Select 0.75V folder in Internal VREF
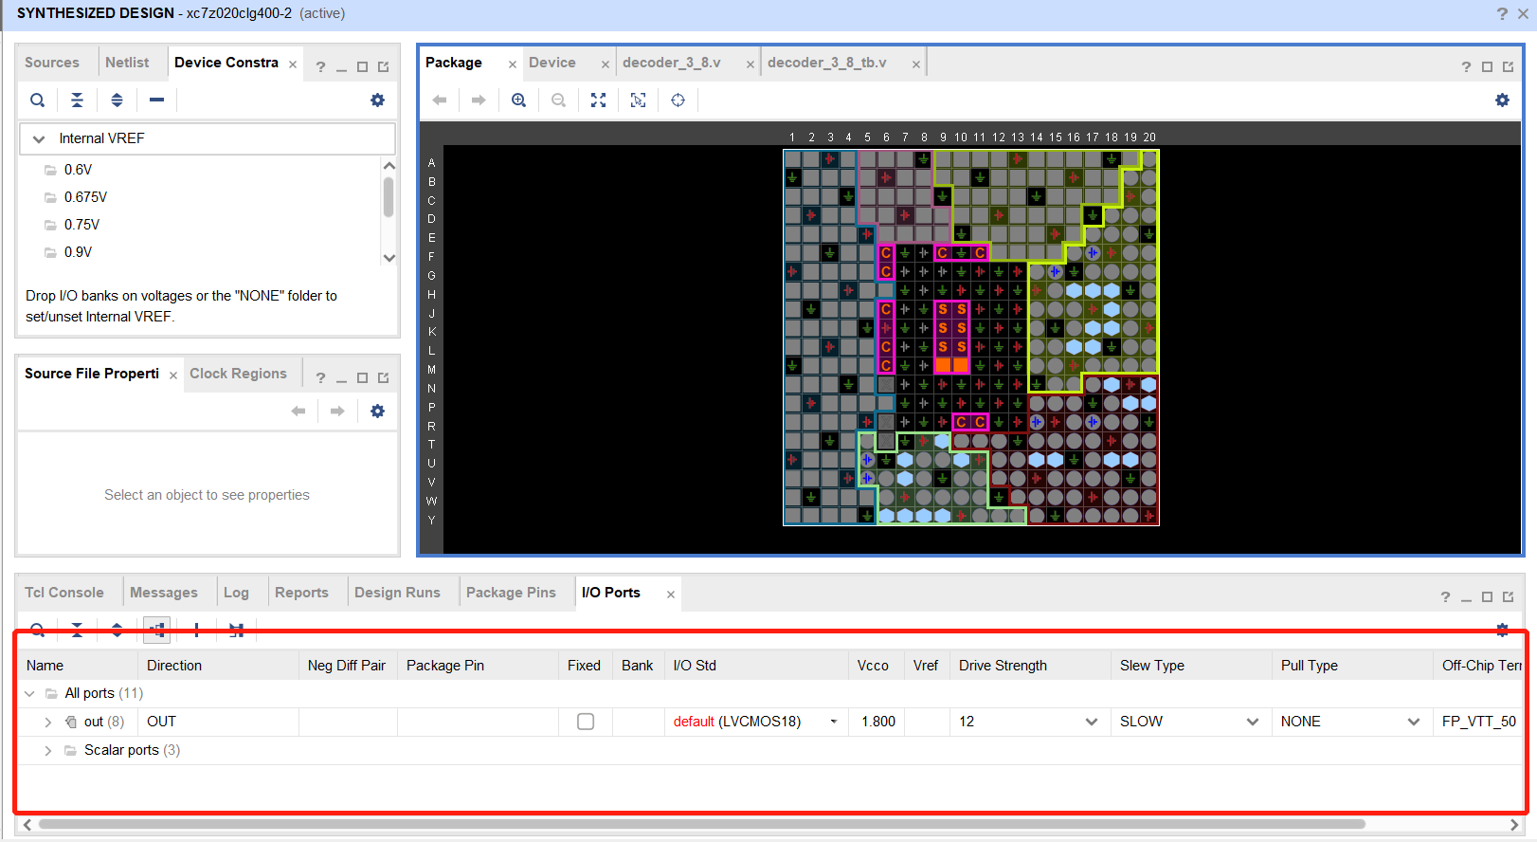 pyautogui.click(x=81, y=225)
